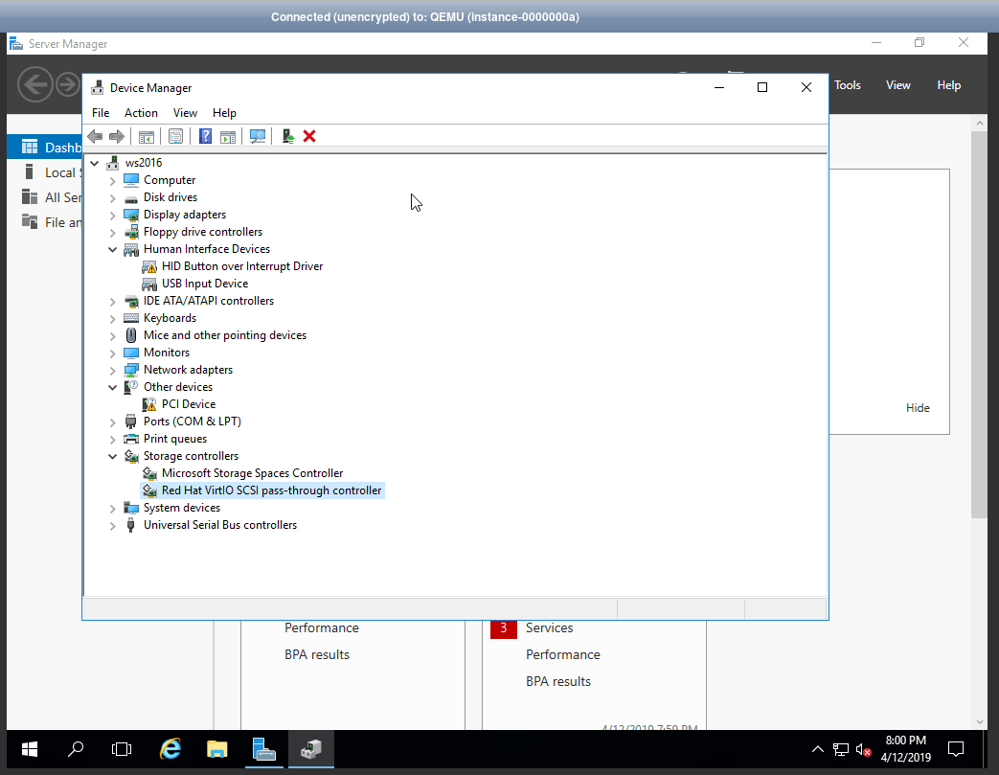This screenshot has height=775, width=999.
Task: Toggle the console tree pane icon
Action: [146, 136]
